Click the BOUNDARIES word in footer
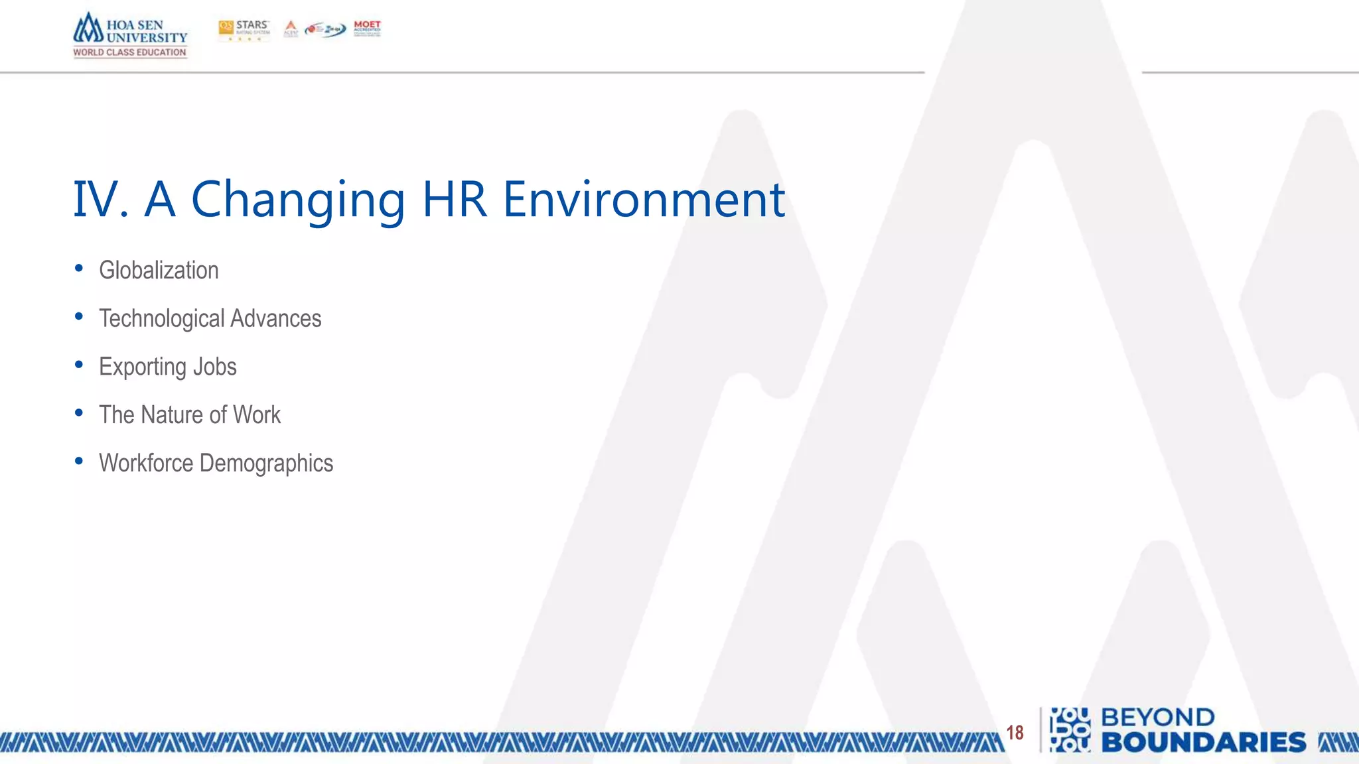 point(1203,743)
